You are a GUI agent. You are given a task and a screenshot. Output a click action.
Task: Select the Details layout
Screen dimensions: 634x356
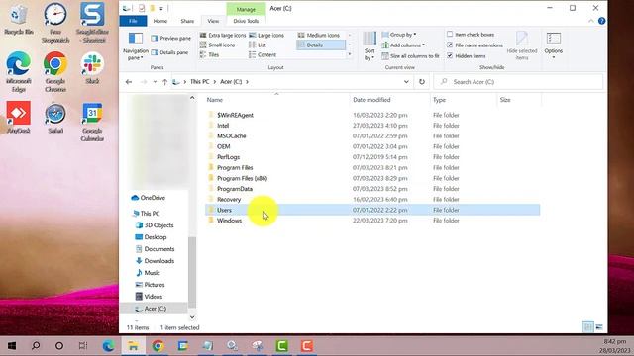(x=321, y=44)
